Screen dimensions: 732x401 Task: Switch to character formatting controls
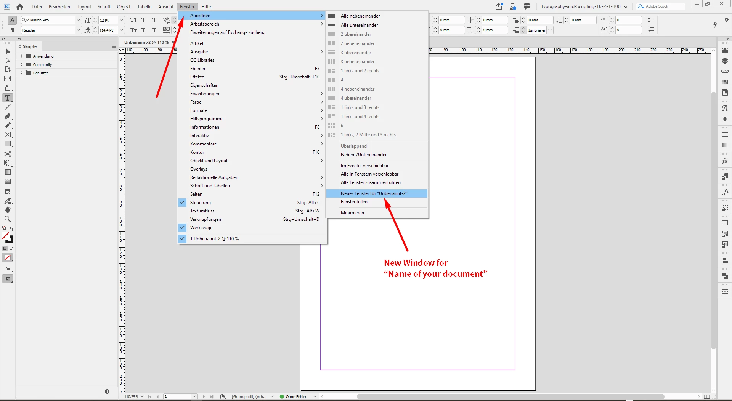[12, 20]
